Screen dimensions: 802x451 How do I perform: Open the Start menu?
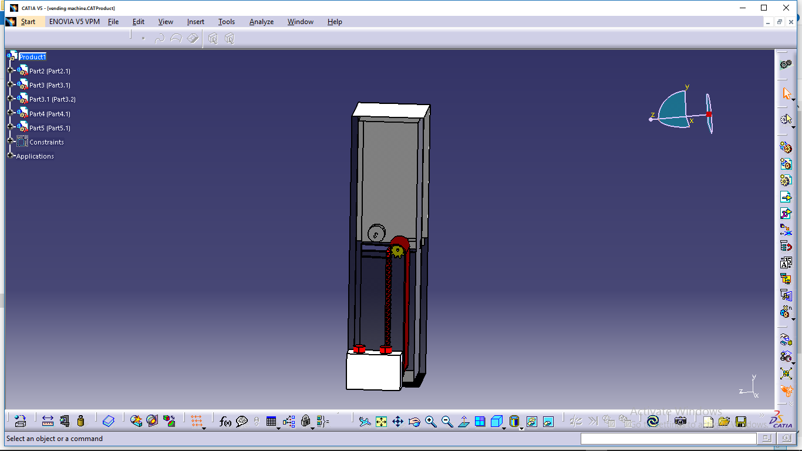click(28, 22)
